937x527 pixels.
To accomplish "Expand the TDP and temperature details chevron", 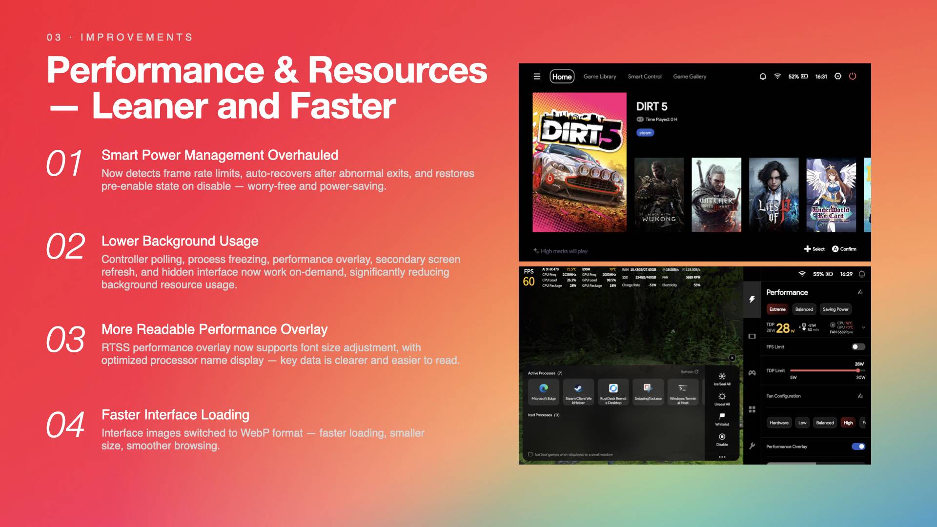I will pyautogui.click(x=863, y=327).
